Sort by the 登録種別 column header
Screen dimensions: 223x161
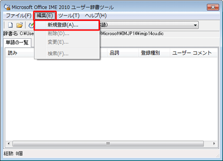[154, 53]
